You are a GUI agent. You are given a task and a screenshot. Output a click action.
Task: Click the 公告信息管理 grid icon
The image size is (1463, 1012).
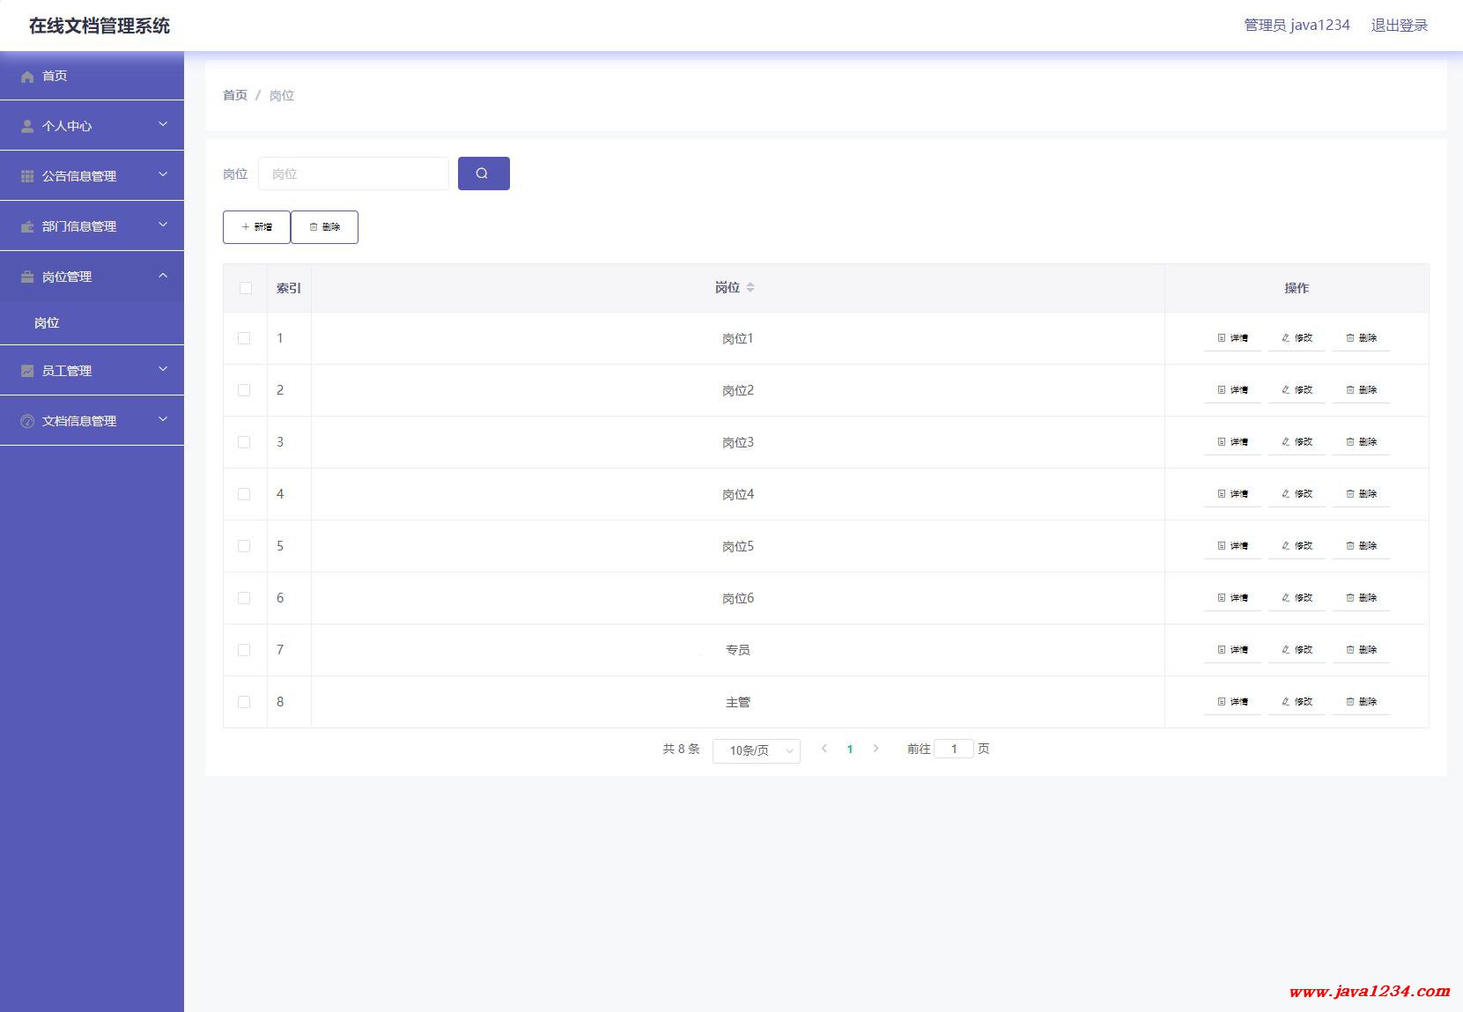[27, 177]
